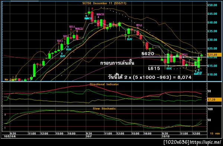This screenshot has width=223, height=146.
Task: Click the pink MACD label in 10/7 session
Action: 100,14
